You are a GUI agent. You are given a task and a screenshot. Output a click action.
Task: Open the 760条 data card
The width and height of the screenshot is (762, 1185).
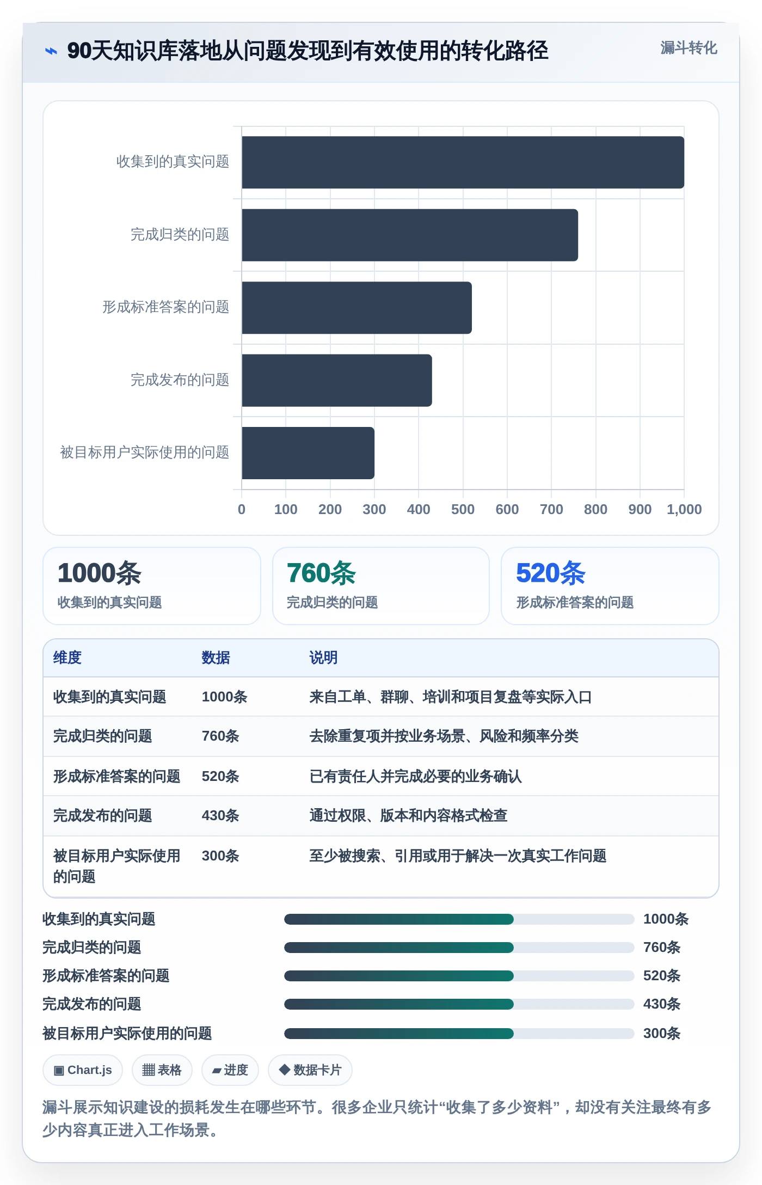(x=381, y=585)
